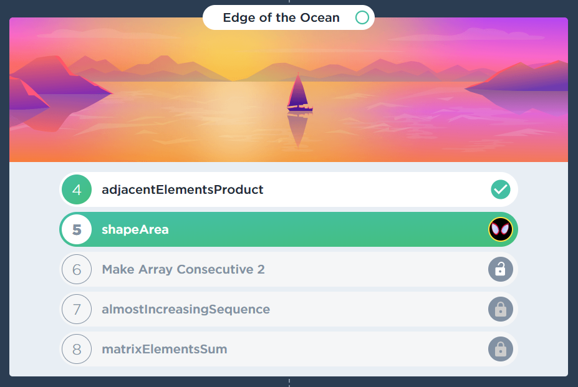Image resolution: width=578 pixels, height=387 pixels.
Task: Click the number 8 circle badge
Action: [x=77, y=349]
